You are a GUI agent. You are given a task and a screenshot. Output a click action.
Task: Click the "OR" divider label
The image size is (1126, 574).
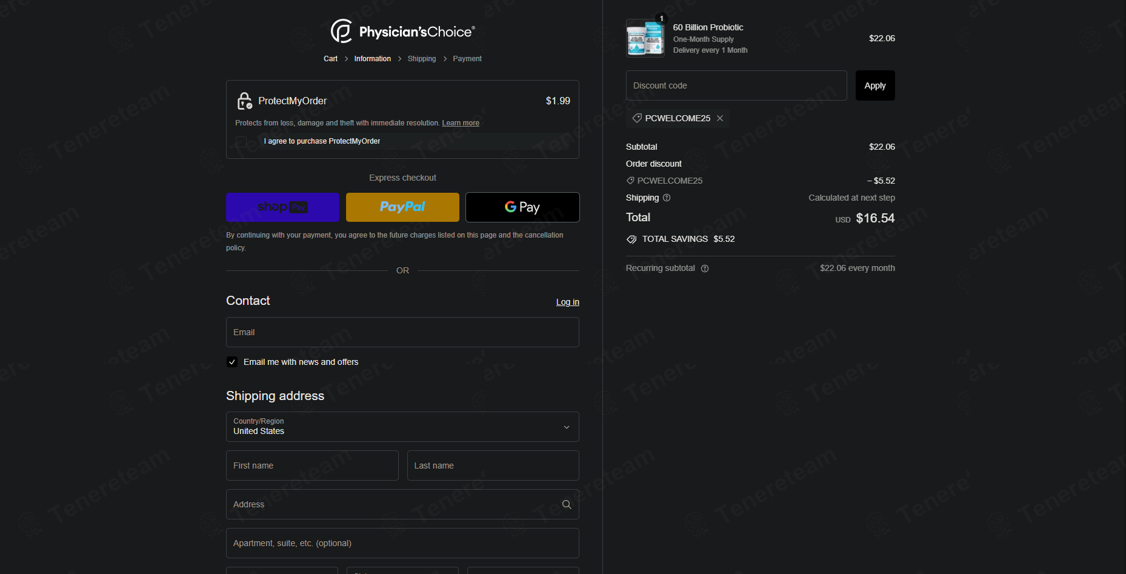[x=402, y=270]
